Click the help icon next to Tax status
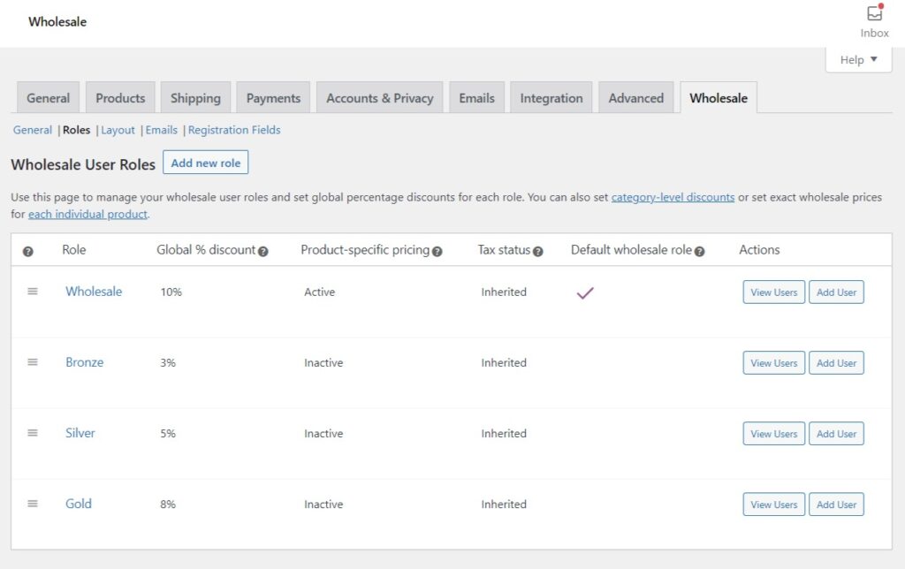This screenshot has width=905, height=569. coord(537,251)
